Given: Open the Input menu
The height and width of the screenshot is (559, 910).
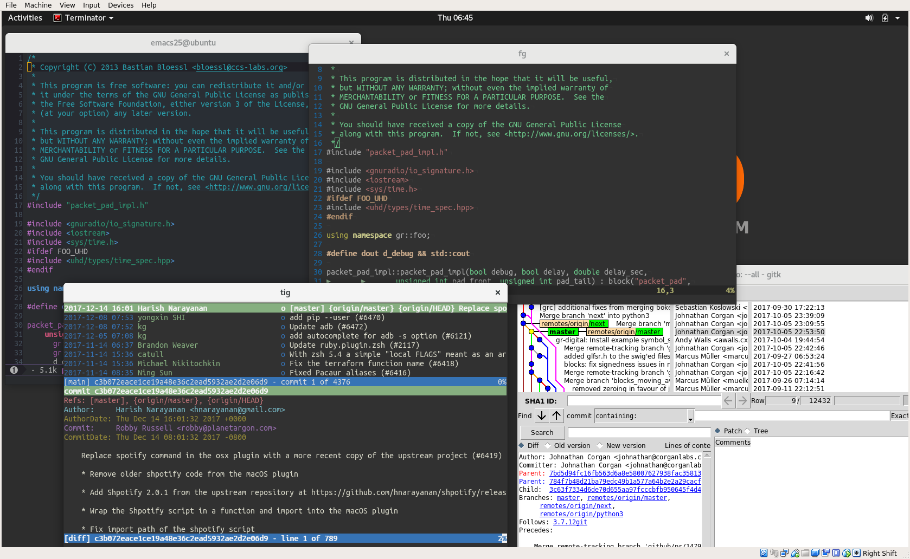Looking at the screenshot, I should pyautogui.click(x=91, y=5).
